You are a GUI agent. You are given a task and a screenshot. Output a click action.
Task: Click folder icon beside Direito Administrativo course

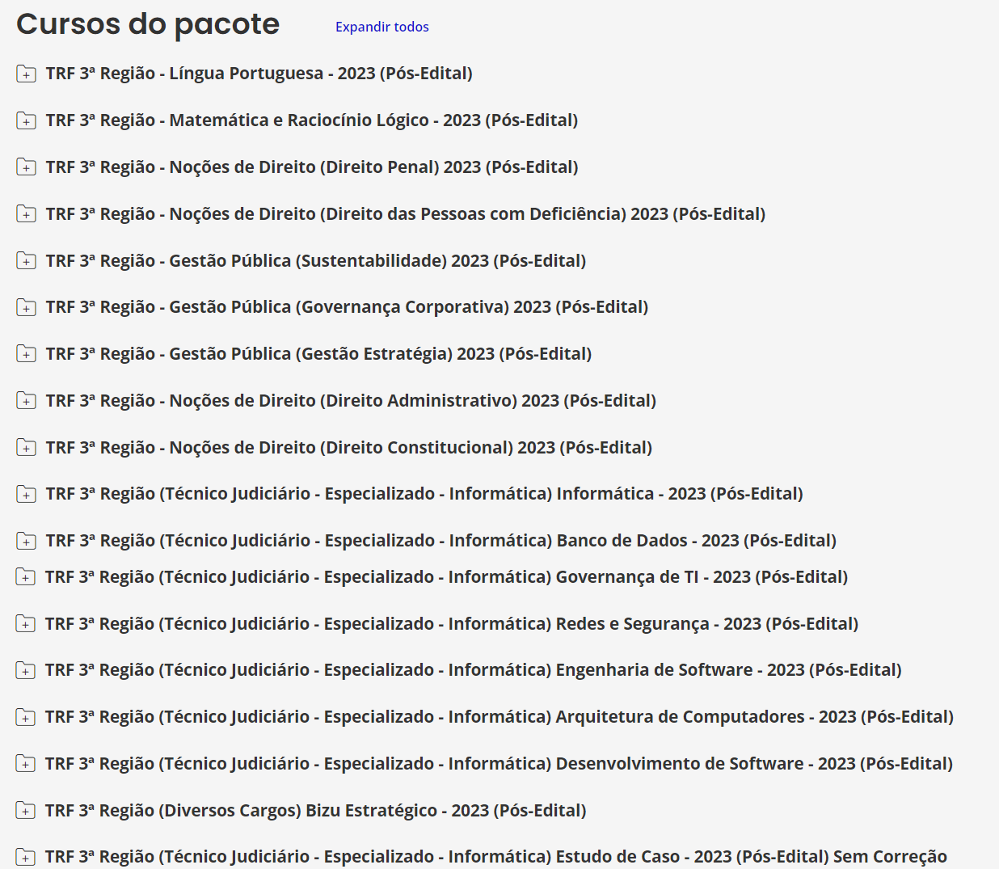pyautogui.click(x=26, y=401)
